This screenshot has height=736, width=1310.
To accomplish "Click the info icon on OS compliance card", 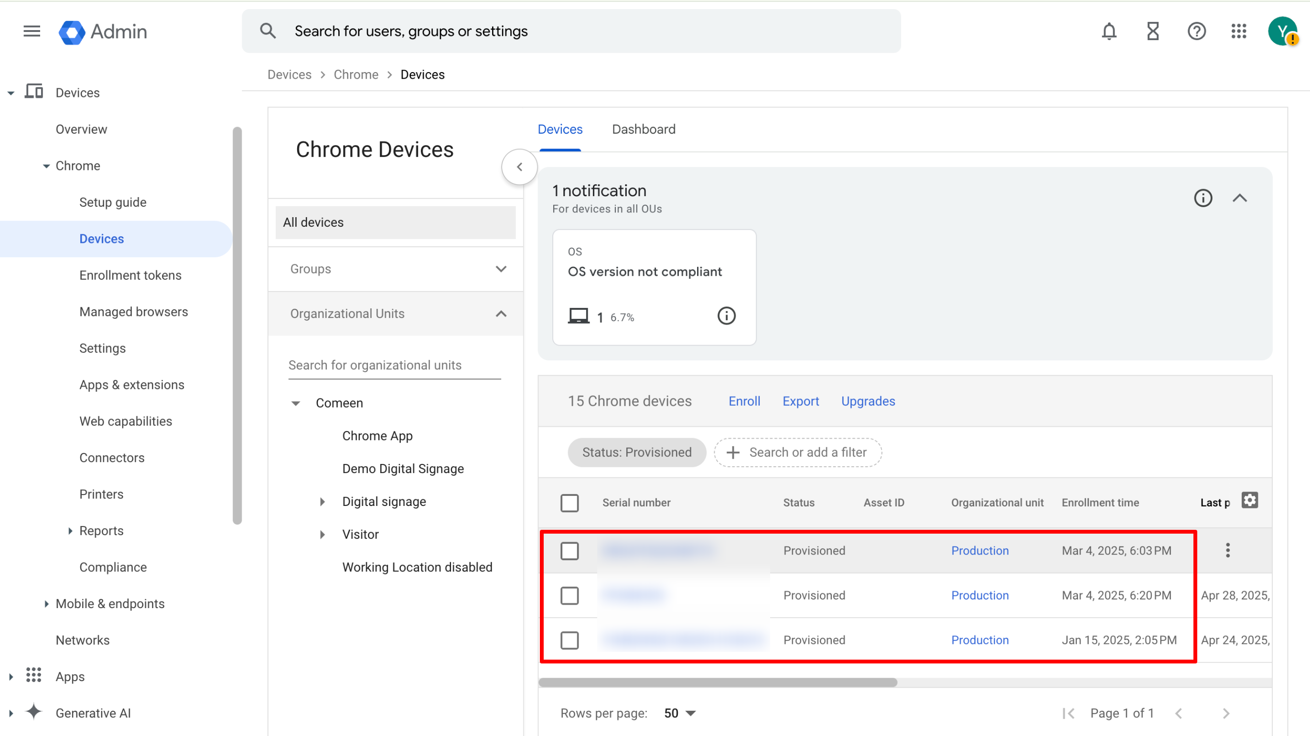I will tap(726, 316).
